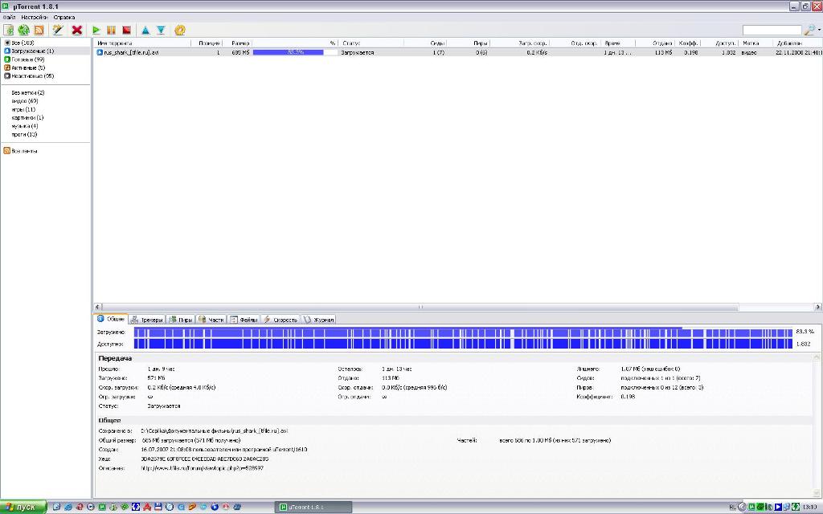Click the Доступно availability bar
823x514 pixels.
(463, 344)
